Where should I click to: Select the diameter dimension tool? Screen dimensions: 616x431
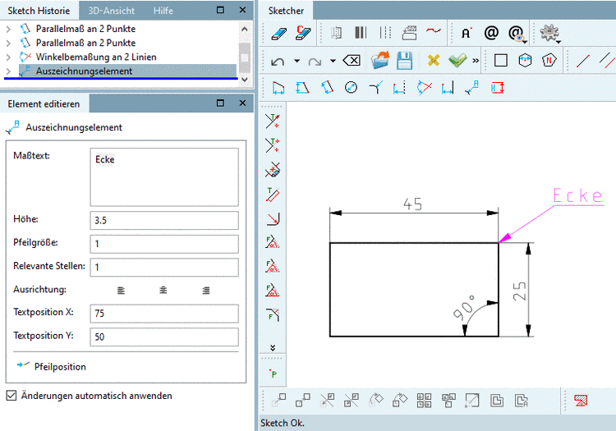tap(351, 87)
